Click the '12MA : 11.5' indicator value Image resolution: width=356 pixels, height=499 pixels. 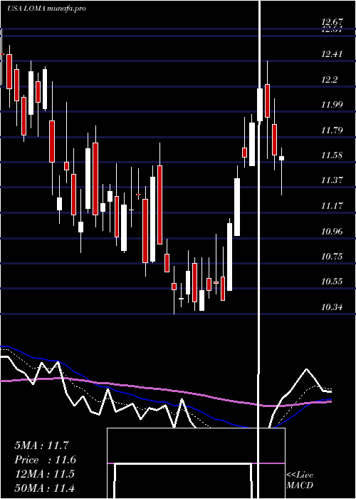pyautogui.click(x=45, y=474)
